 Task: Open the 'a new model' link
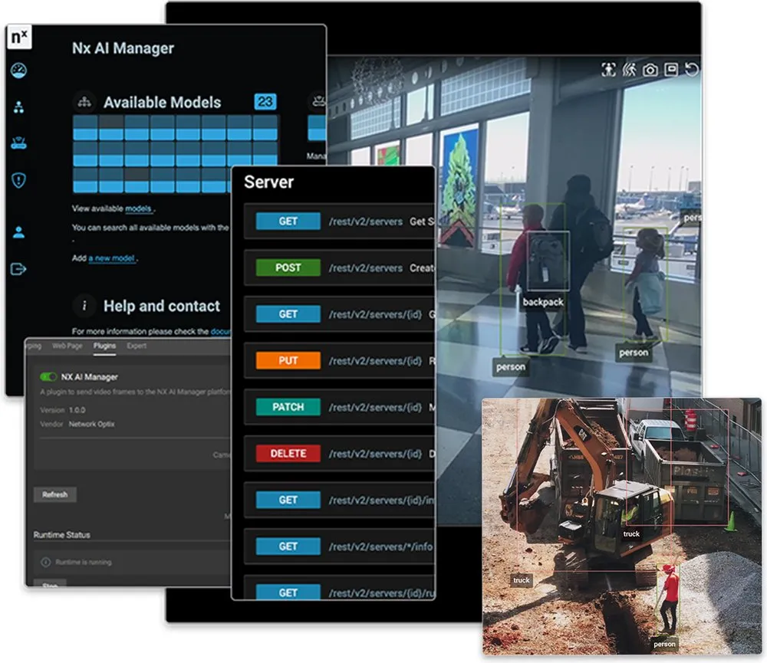[x=112, y=258]
